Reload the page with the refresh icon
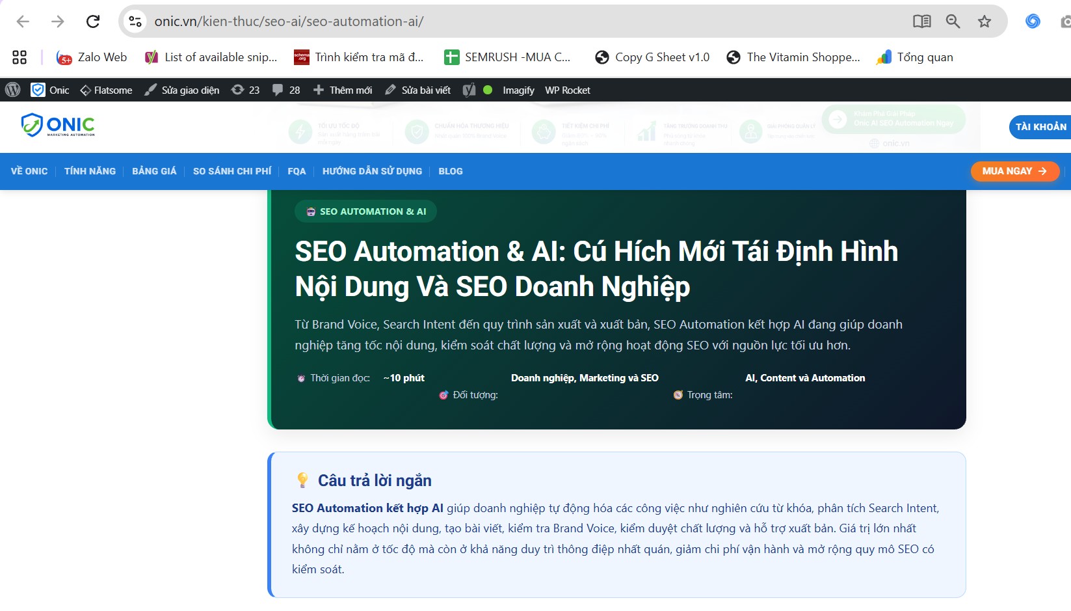This screenshot has width=1071, height=611. [x=93, y=21]
